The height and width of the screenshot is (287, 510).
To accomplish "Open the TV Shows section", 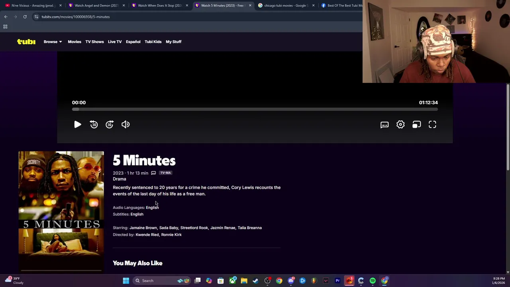I will 94,41.
